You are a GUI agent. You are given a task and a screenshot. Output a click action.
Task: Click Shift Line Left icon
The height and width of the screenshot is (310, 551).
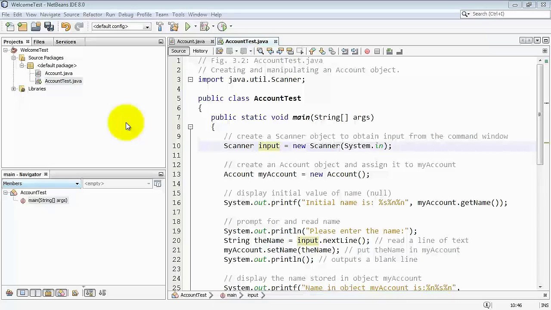pyautogui.click(x=345, y=51)
